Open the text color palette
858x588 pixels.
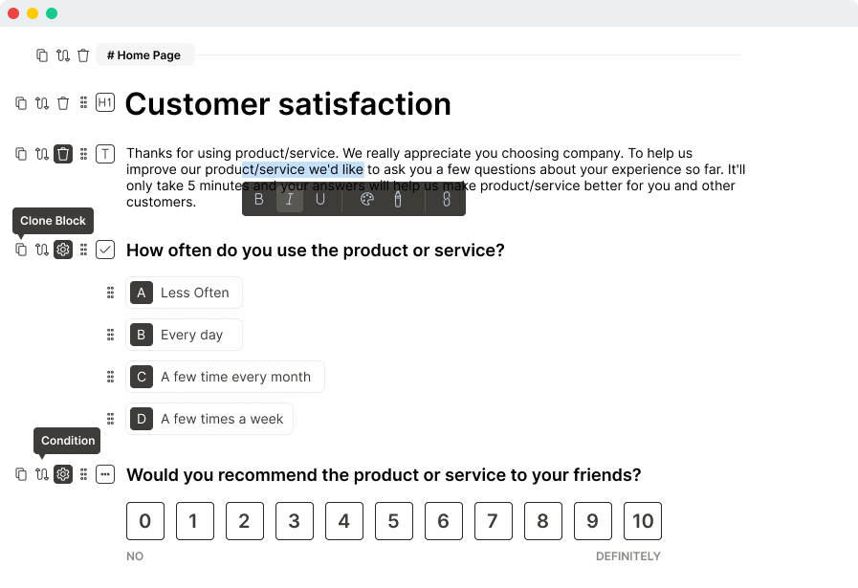click(366, 200)
